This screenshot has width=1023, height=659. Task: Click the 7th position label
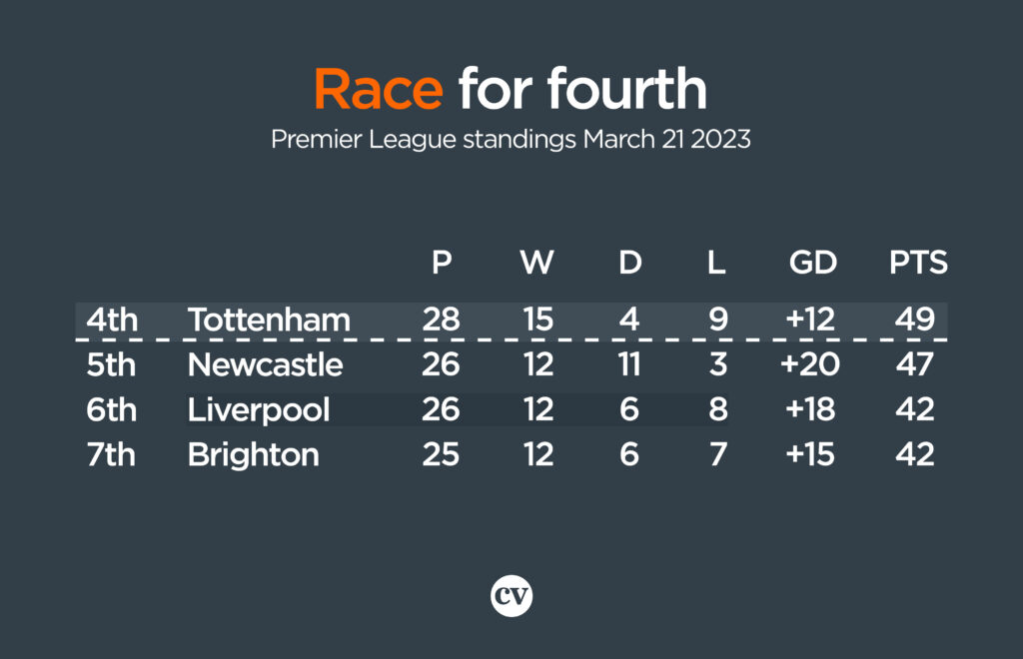(110, 454)
